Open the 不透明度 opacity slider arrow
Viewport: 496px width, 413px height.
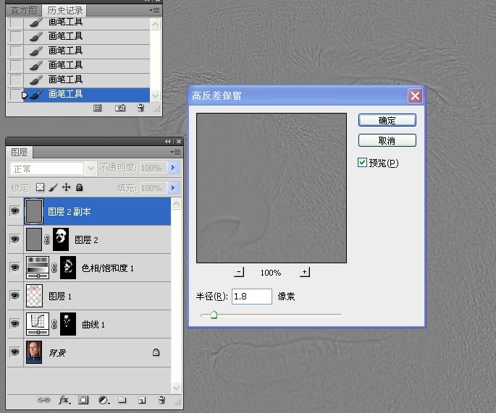(173, 168)
